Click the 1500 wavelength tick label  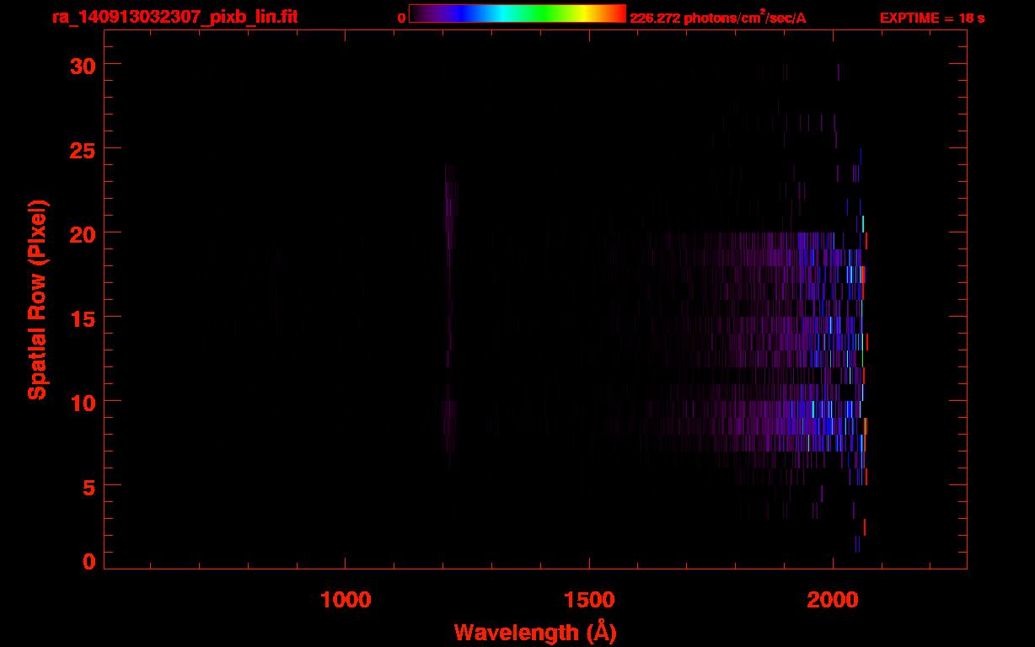click(x=589, y=600)
